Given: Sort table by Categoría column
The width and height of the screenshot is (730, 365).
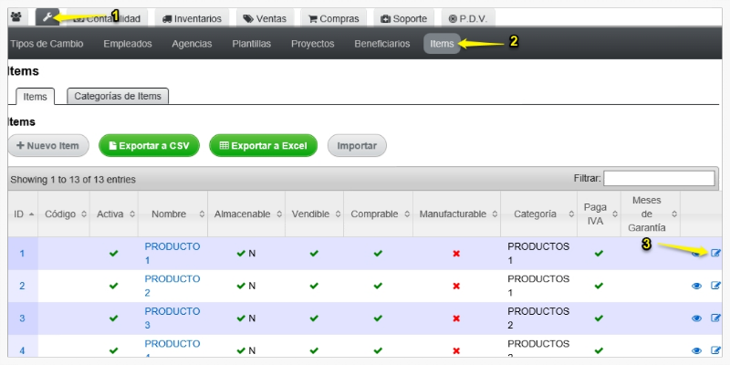Looking at the screenshot, I should pyautogui.click(x=538, y=214).
